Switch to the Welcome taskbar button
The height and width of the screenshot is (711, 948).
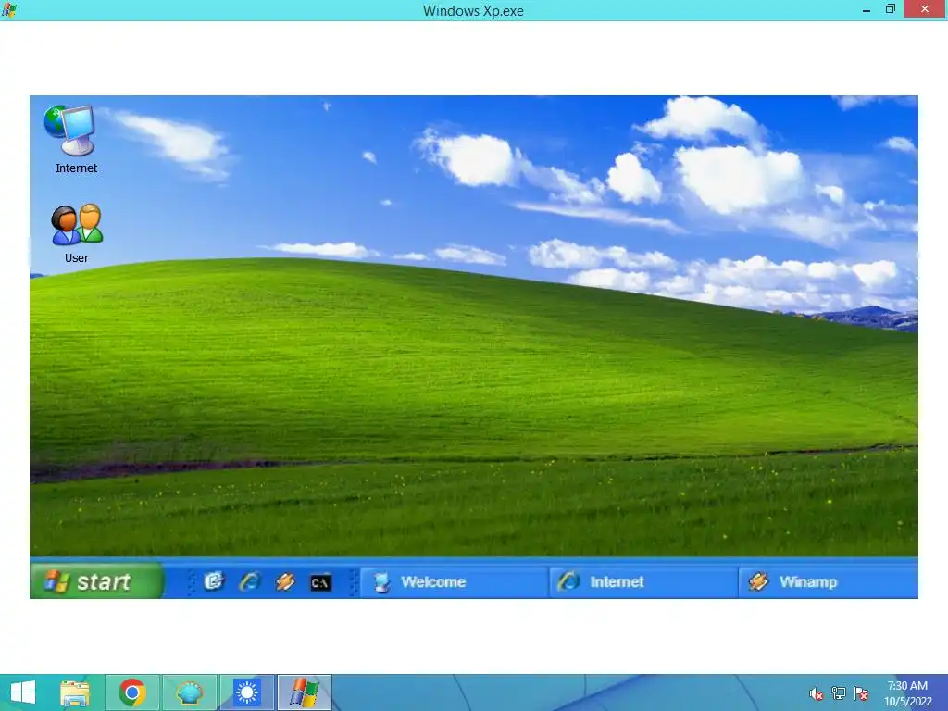[454, 582]
